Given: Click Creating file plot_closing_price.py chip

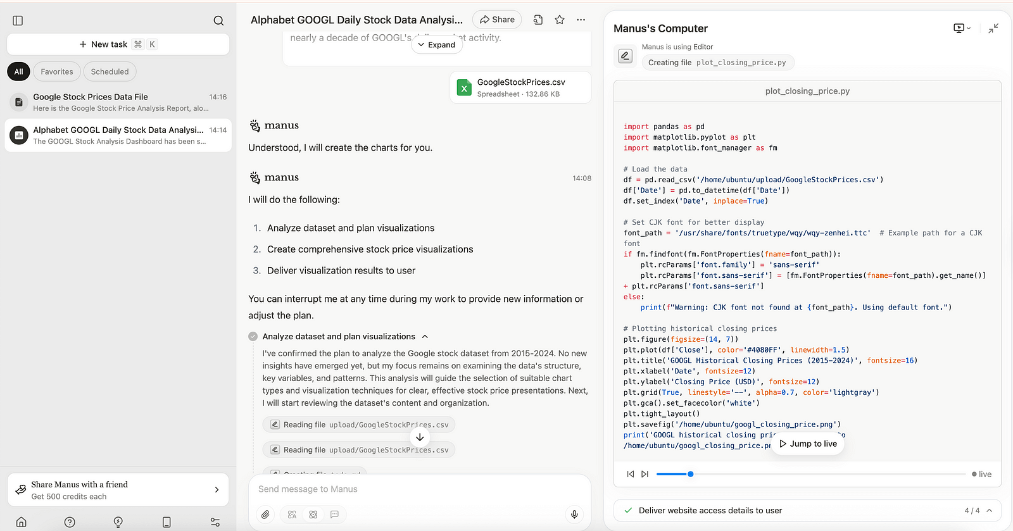Looking at the screenshot, I should [x=717, y=63].
